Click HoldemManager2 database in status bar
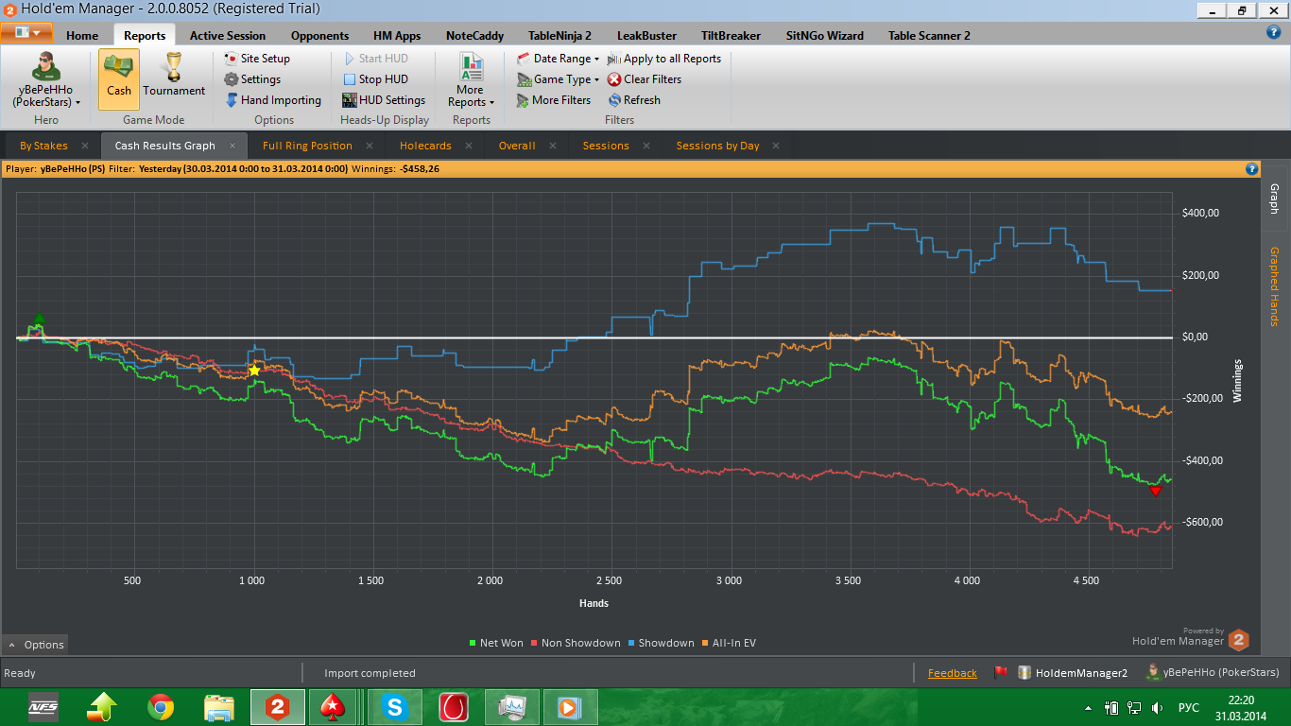 pyautogui.click(x=1073, y=673)
